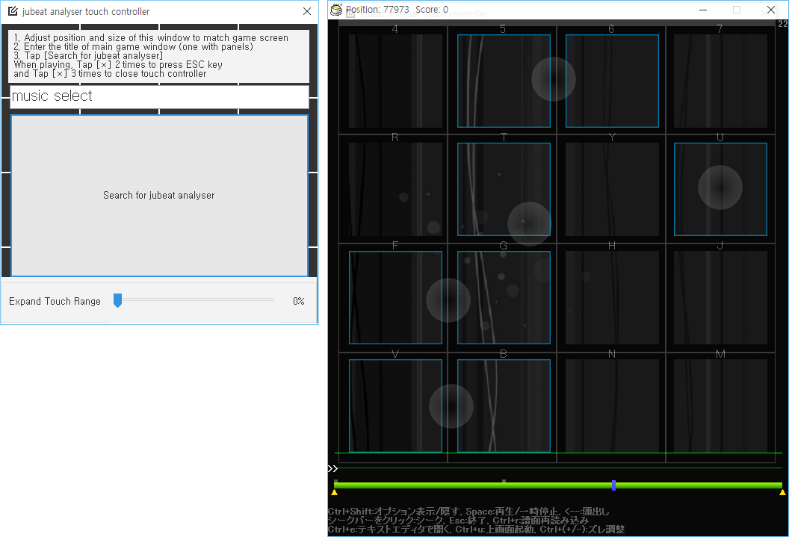Tap game panel labeled T
This screenshot has height=537, width=789.
click(x=504, y=189)
